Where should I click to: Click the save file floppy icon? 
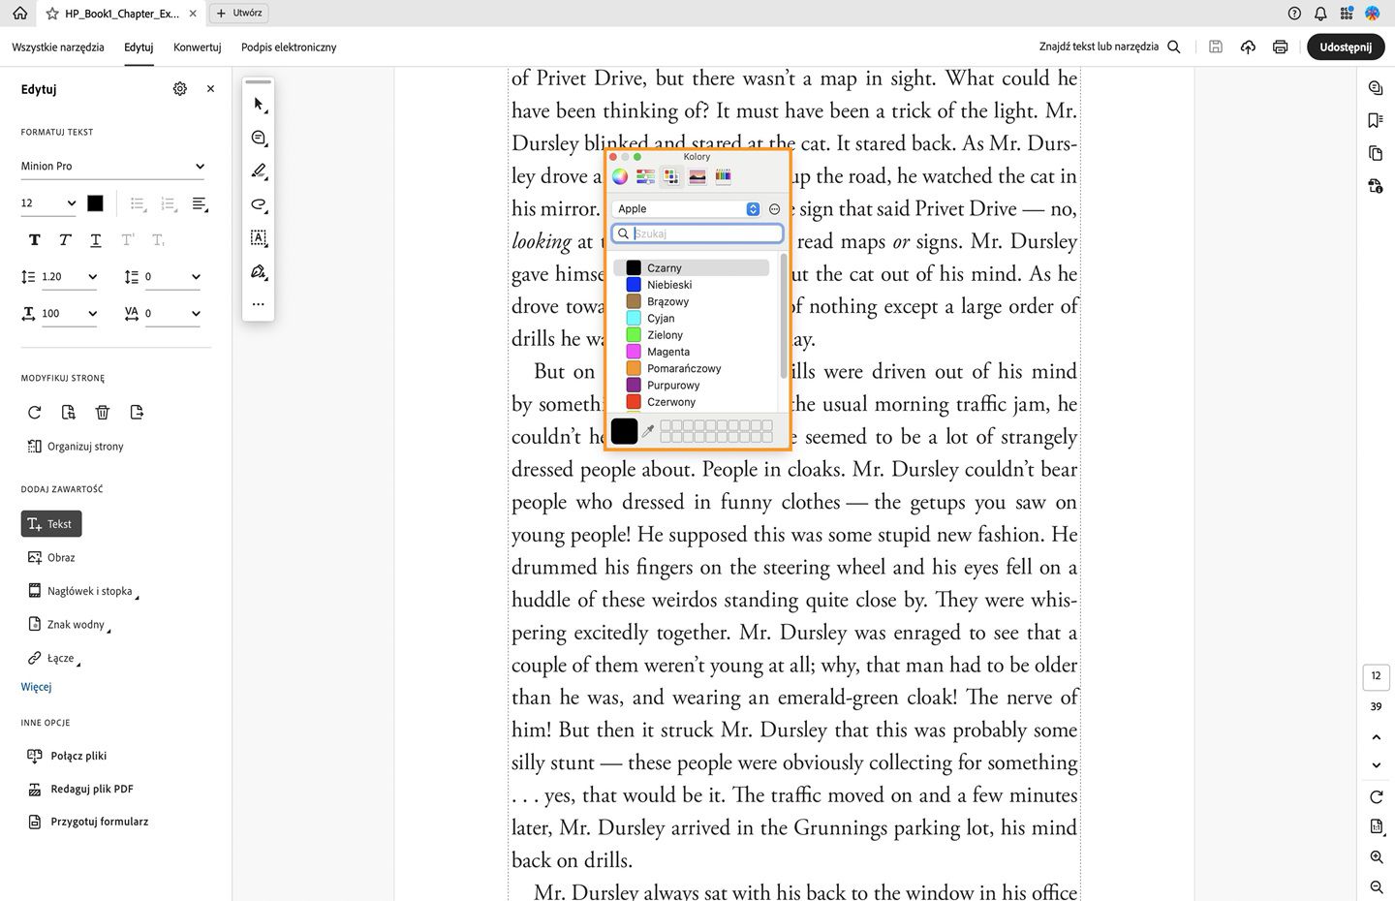pos(1216,47)
